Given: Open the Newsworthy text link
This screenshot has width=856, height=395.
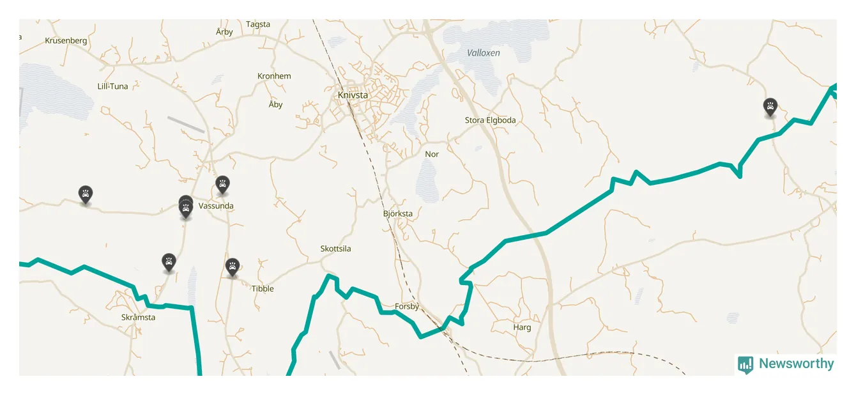Looking at the screenshot, I should 796,364.
